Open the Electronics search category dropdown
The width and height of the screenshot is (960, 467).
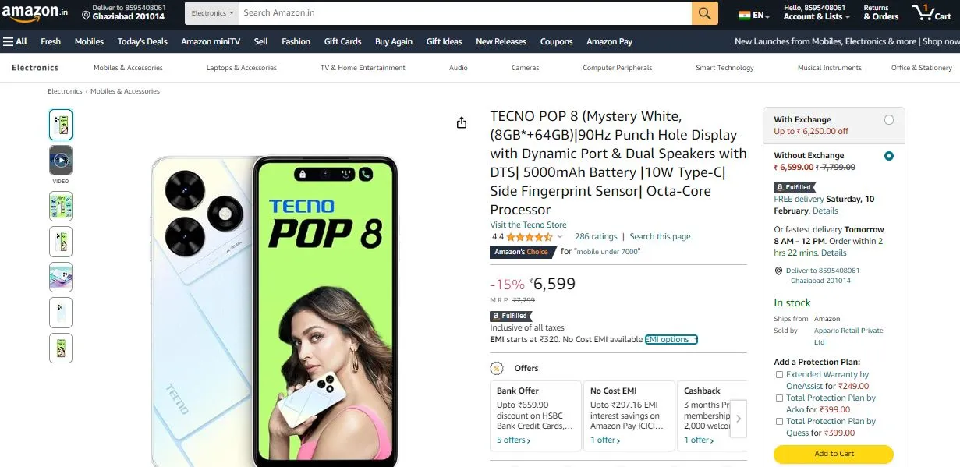pos(211,13)
